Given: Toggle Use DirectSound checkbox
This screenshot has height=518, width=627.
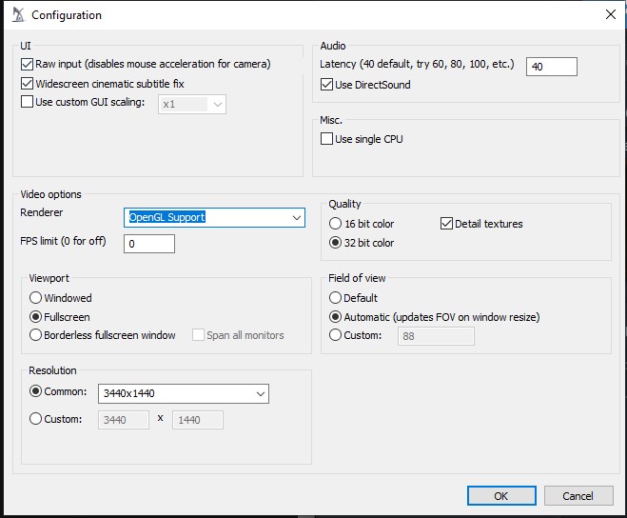Looking at the screenshot, I should [326, 85].
